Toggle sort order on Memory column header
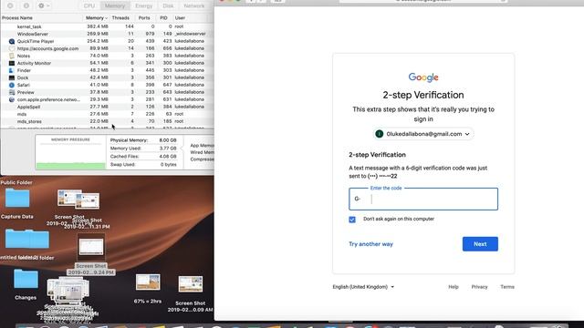 tap(97, 18)
